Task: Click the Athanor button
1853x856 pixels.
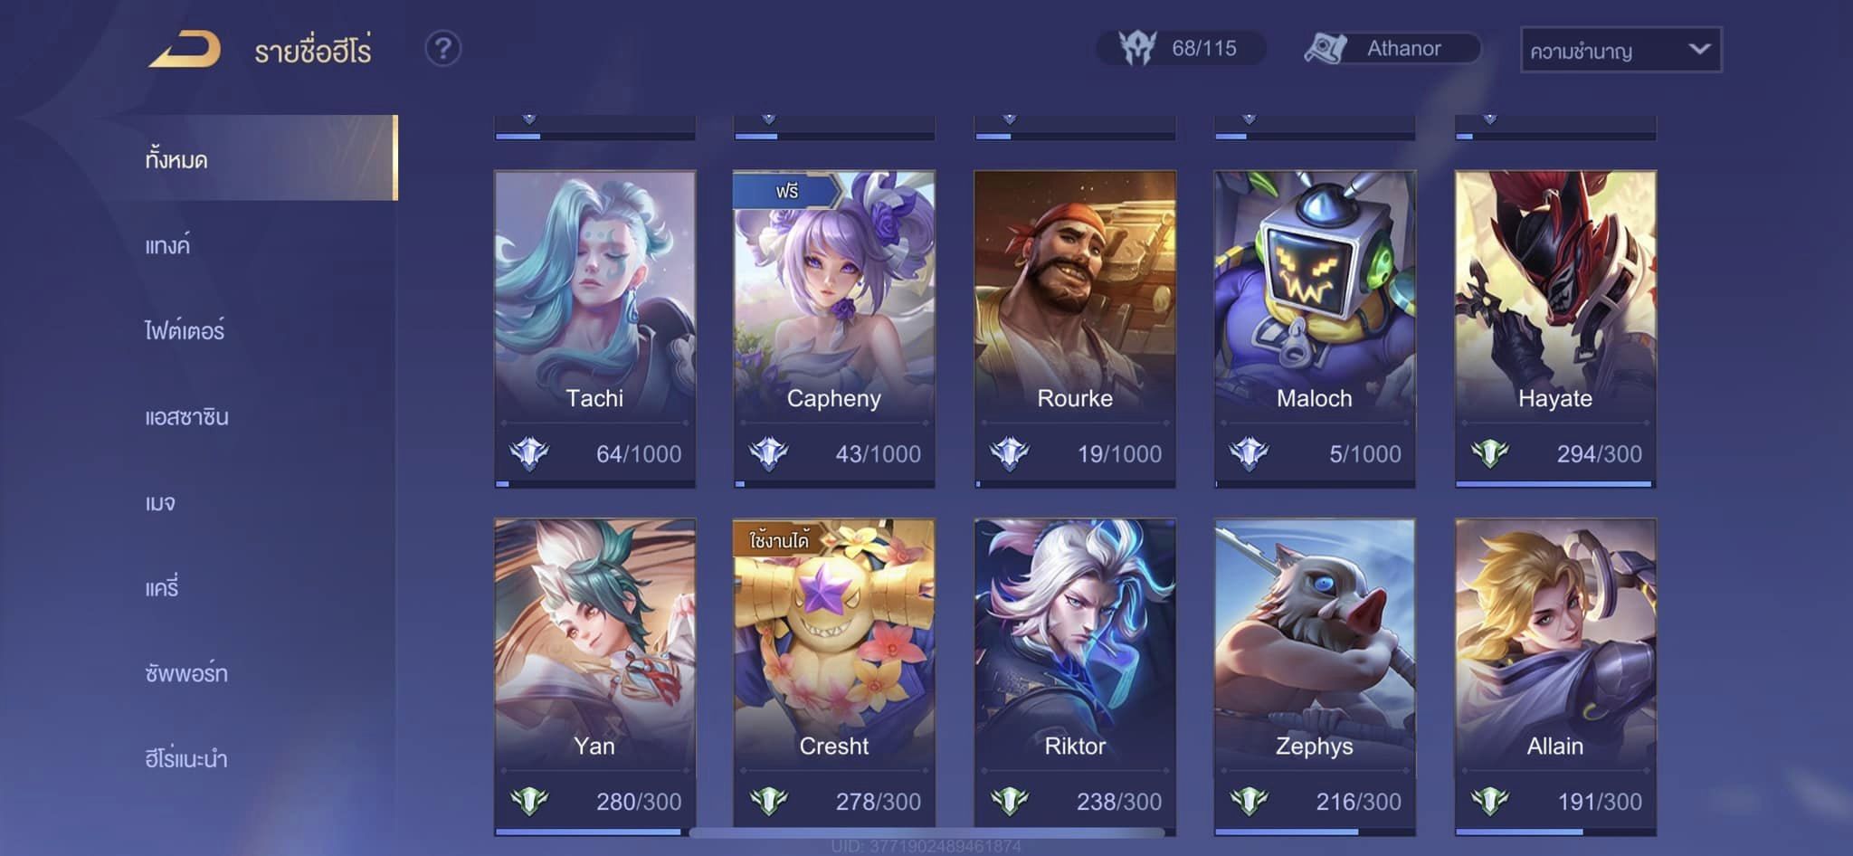Action: point(1392,48)
